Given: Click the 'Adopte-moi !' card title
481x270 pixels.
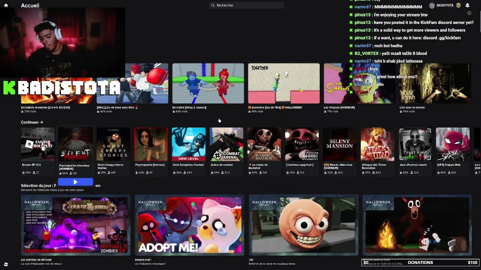Looking at the screenshot, I should (x=143, y=259).
